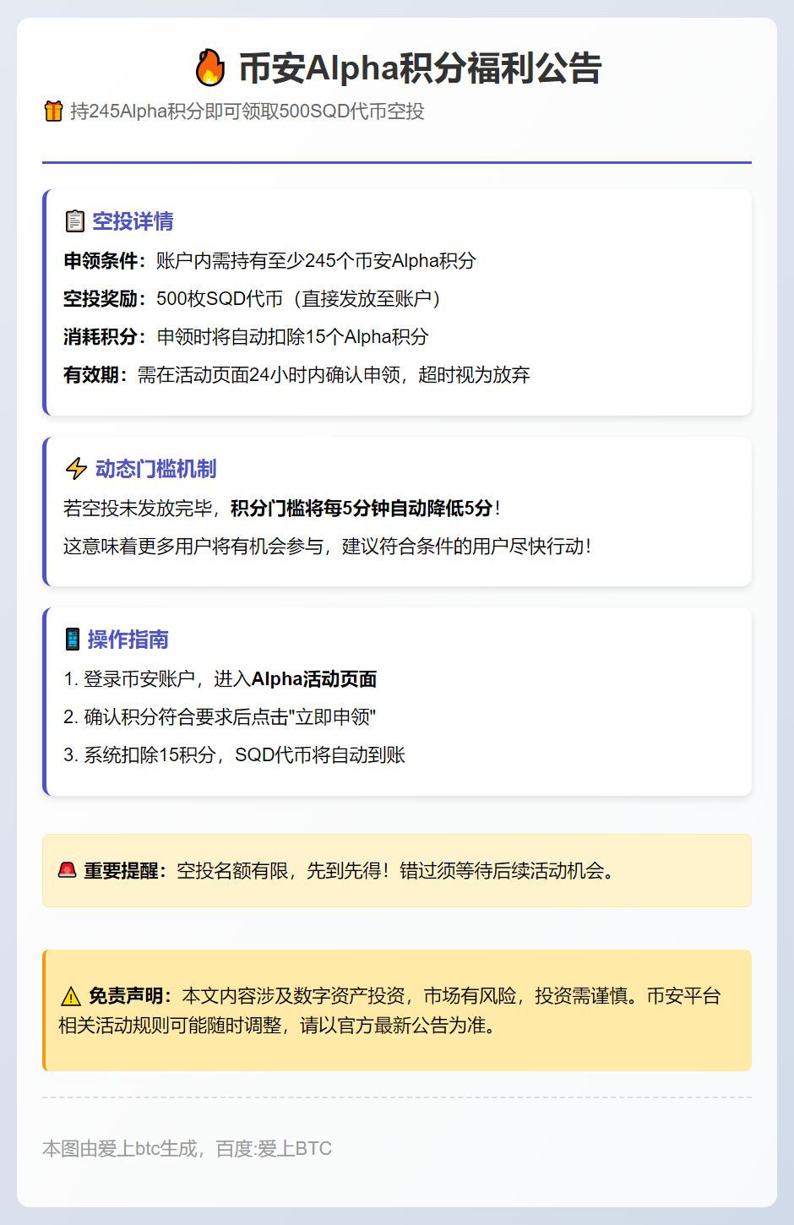Screen dimensions: 794x1225
Task: Click the 重要提醒 yellow notice box
Action: point(397,870)
